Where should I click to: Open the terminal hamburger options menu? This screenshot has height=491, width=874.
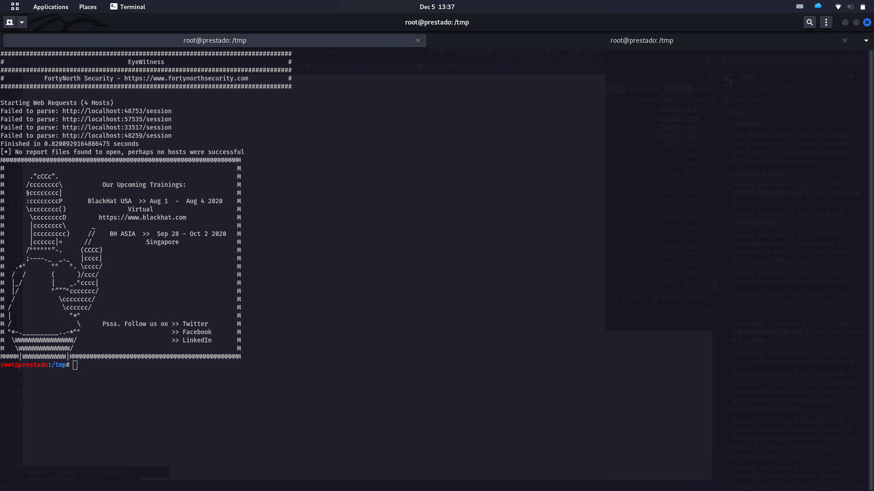pos(826,22)
